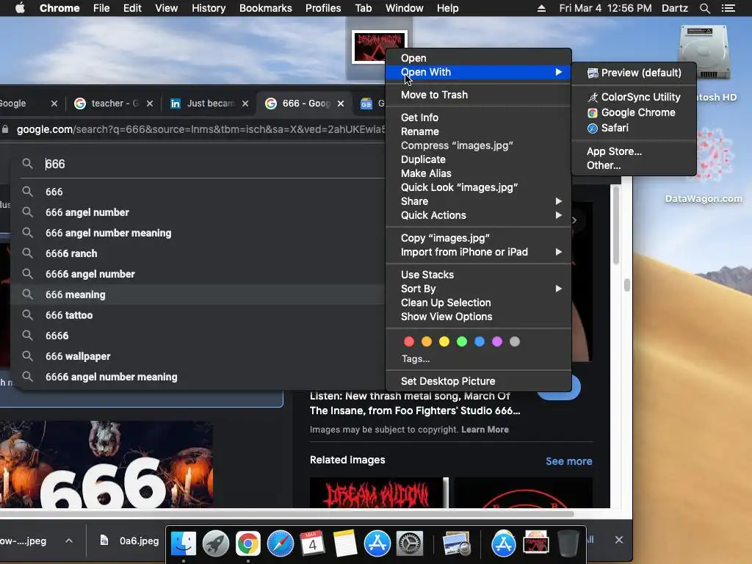Choose Show View Options
Image resolution: width=752 pixels, height=564 pixels.
pyautogui.click(x=479, y=317)
